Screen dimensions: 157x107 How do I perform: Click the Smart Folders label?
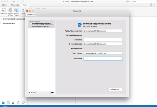(x=9, y=23)
